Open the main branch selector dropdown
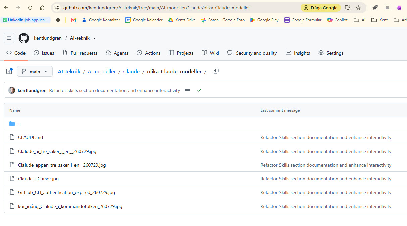This screenshot has height=226, width=407. [x=35, y=71]
